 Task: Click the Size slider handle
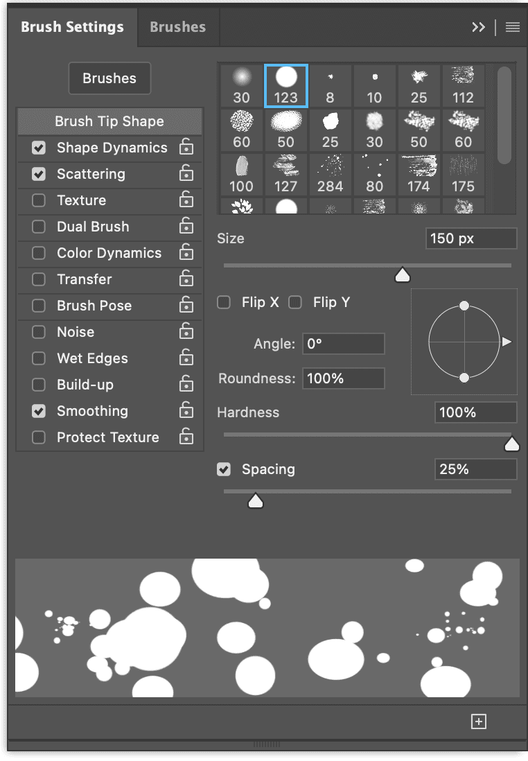[402, 275]
